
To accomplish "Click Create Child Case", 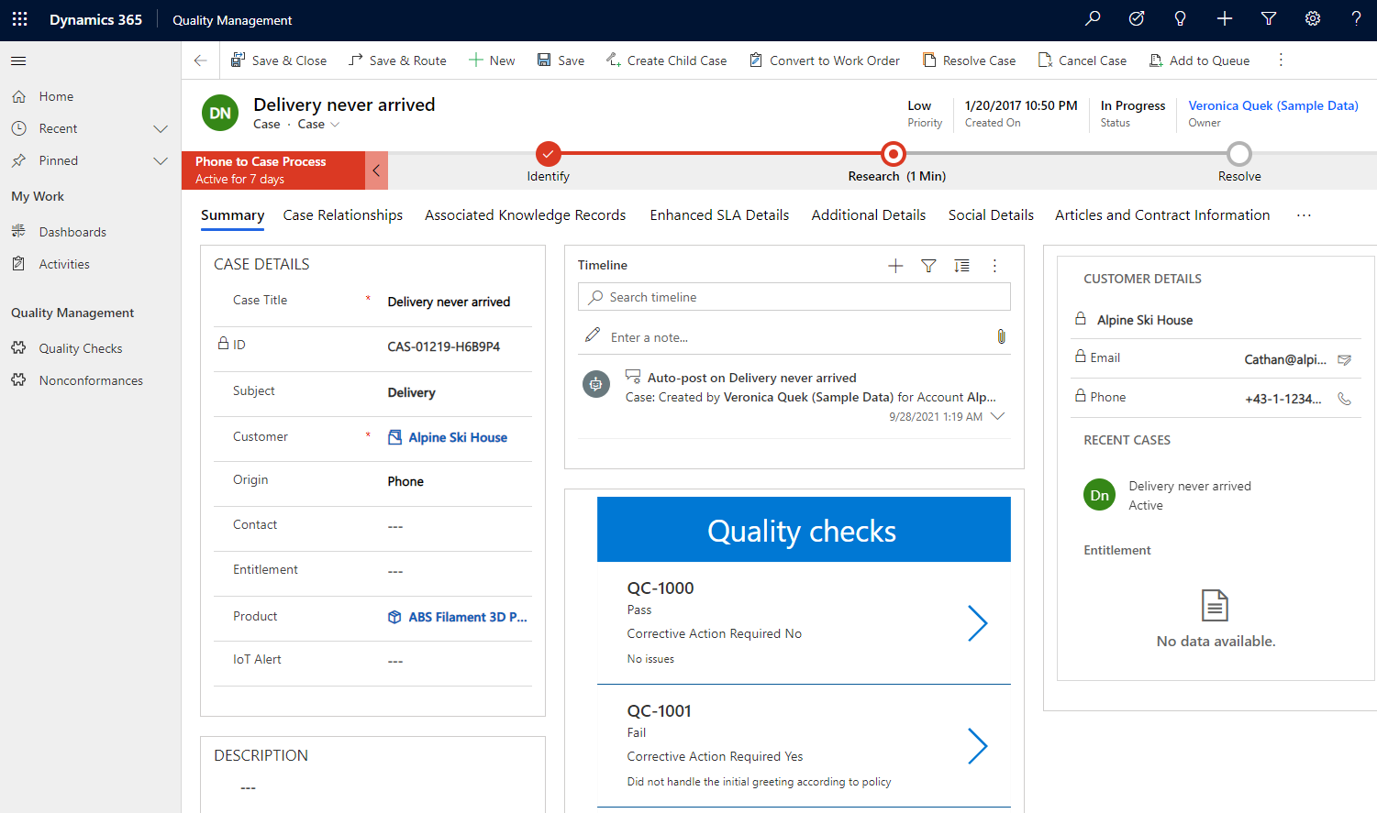I will tap(666, 60).
